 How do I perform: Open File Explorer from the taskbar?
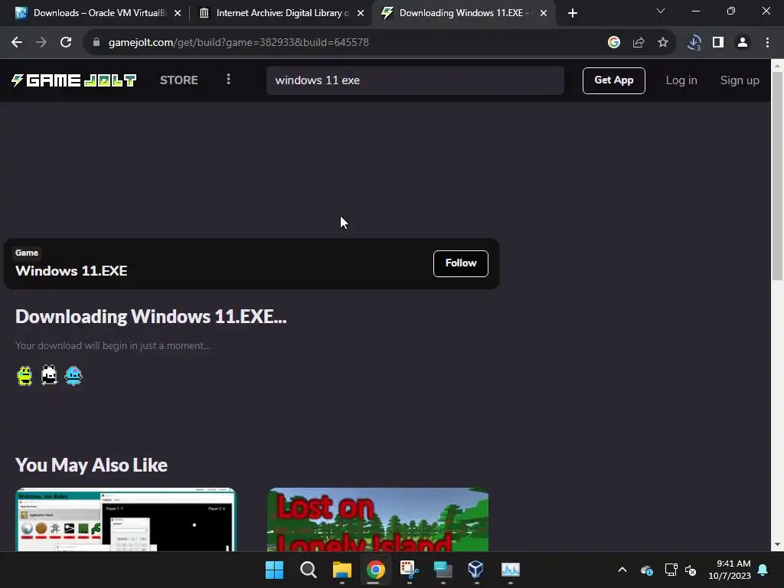point(342,570)
